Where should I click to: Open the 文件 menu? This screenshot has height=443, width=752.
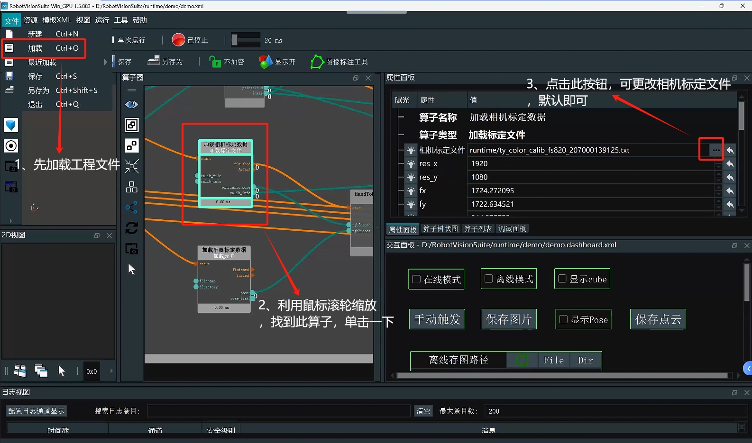12,20
